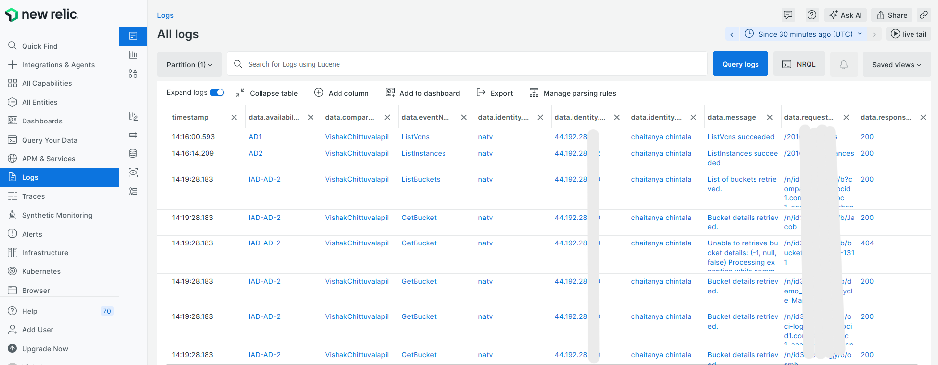Click the 404 response status cell
The image size is (938, 365).
(867, 243)
